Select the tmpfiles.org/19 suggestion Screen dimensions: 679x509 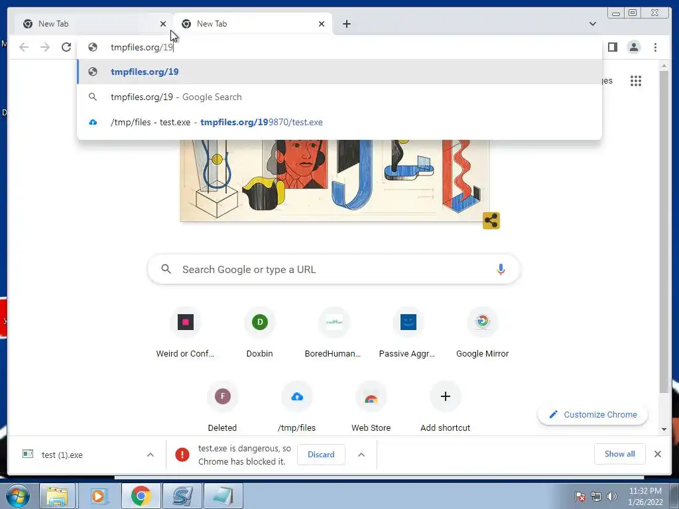click(x=339, y=72)
